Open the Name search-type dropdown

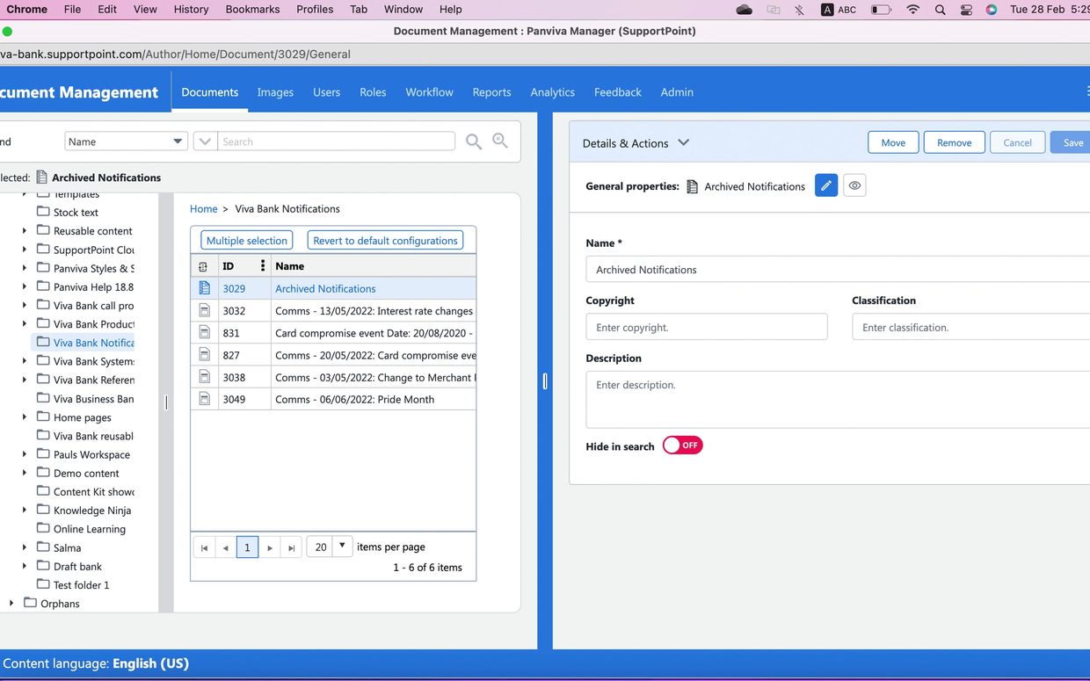coord(126,141)
